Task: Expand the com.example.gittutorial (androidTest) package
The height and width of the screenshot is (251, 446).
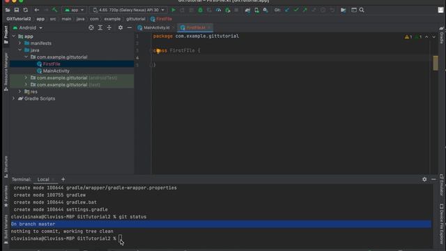Action: tap(26, 77)
